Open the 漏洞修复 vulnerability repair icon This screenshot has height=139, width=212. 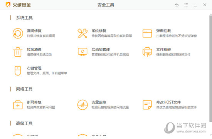click(18, 33)
